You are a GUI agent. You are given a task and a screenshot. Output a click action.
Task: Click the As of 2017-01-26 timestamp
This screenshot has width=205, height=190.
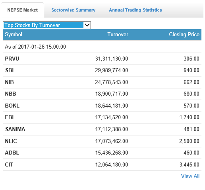coord(35,47)
